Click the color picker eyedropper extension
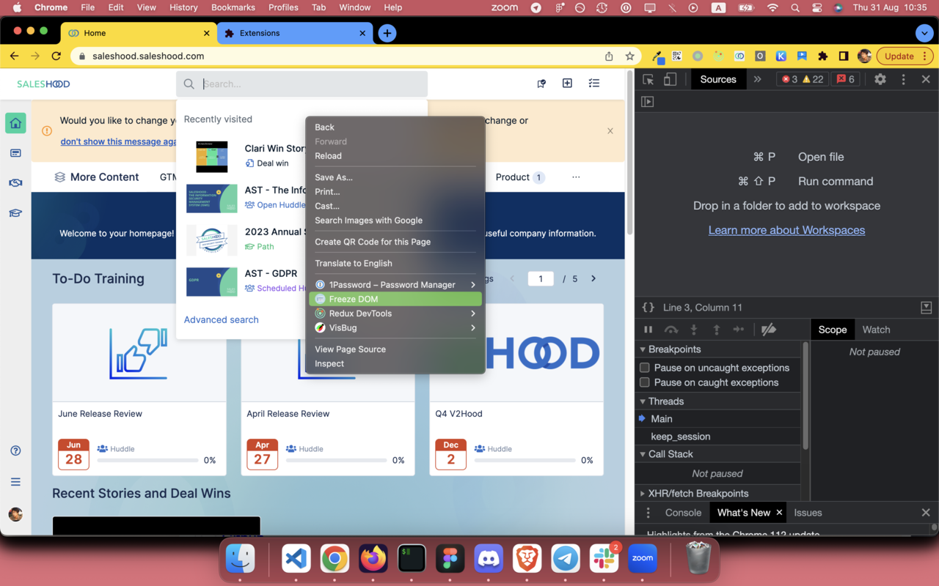The height and width of the screenshot is (586, 939). click(x=658, y=56)
